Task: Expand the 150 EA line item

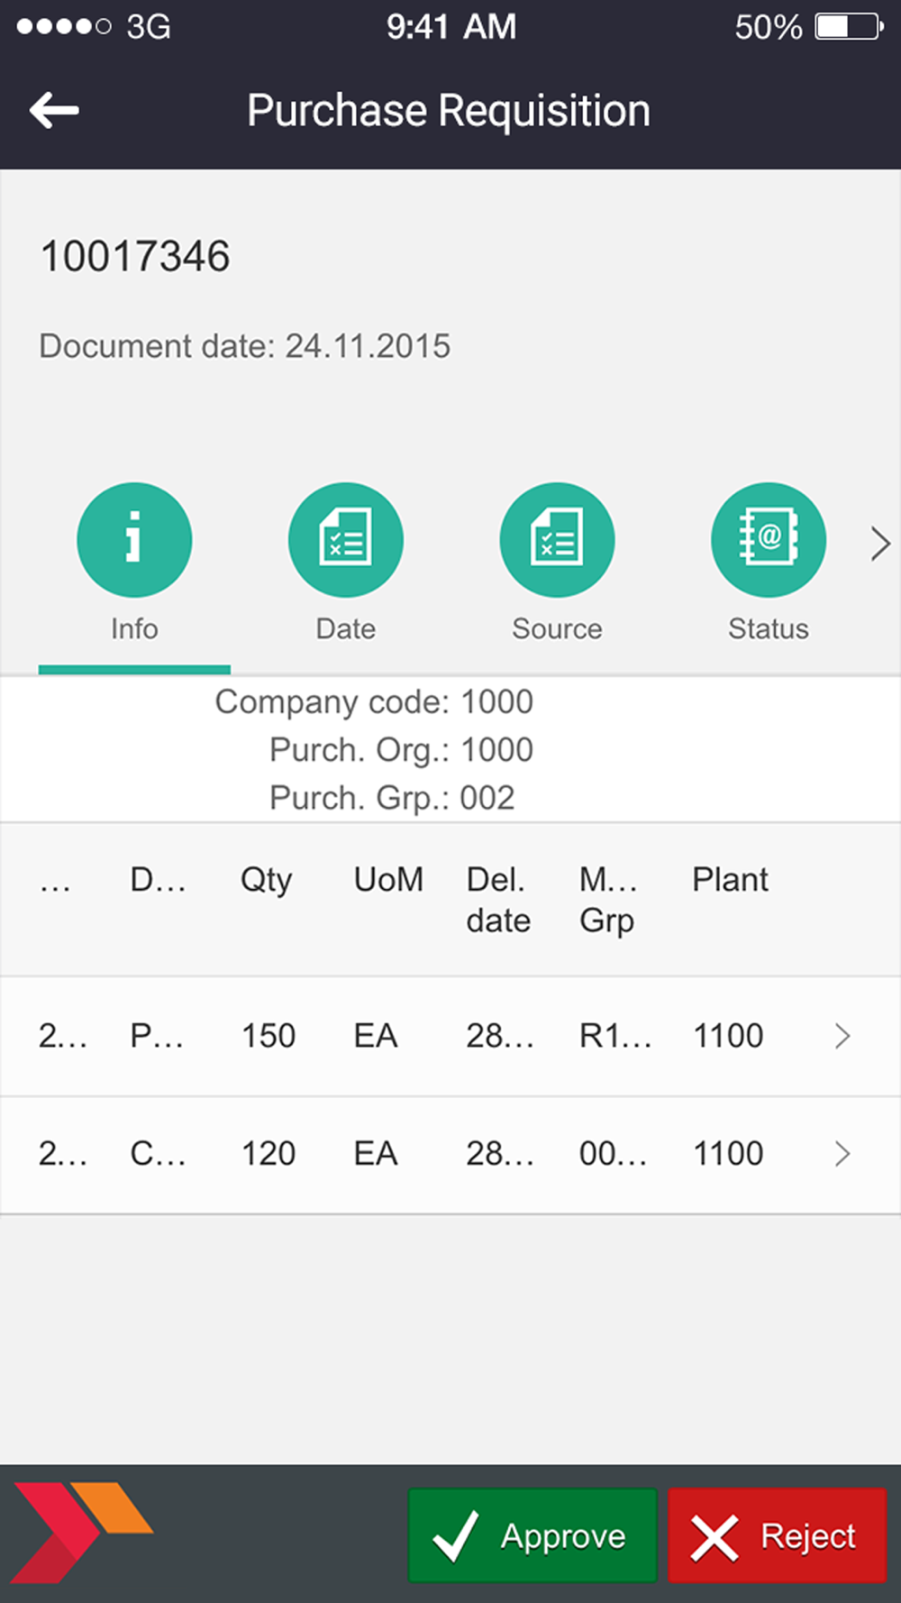Action: tap(450, 1036)
